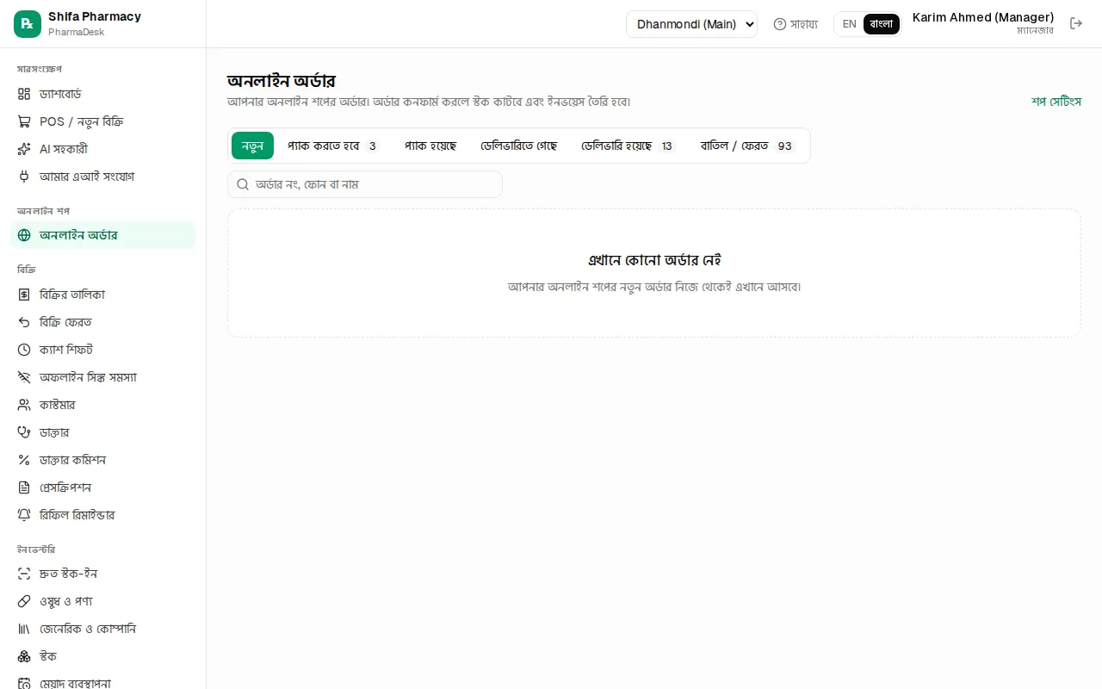The height and width of the screenshot is (689, 1102).
Task: Select the ডেলিভারি হয়েছে tab
Action: click(628, 146)
